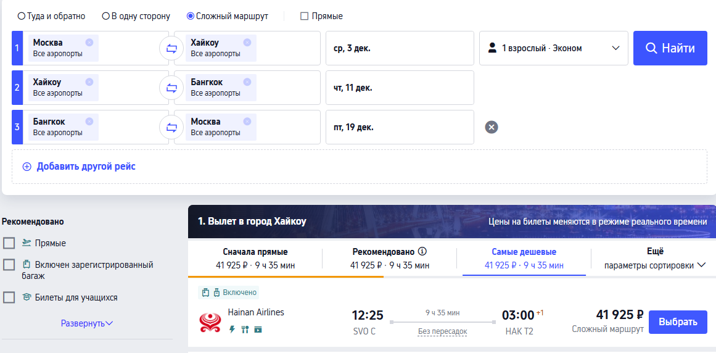Clear Москва from flight 3 destination
The height and width of the screenshot is (353, 716).
click(247, 122)
